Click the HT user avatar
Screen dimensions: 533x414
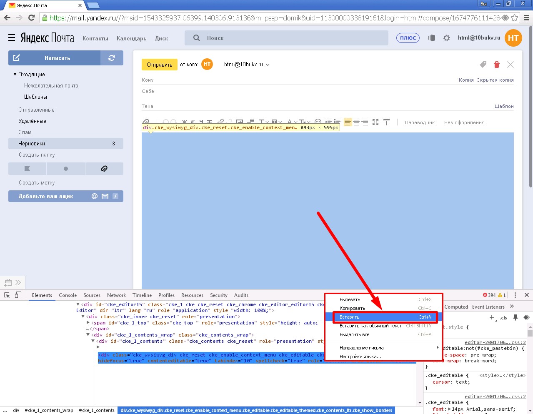click(513, 38)
